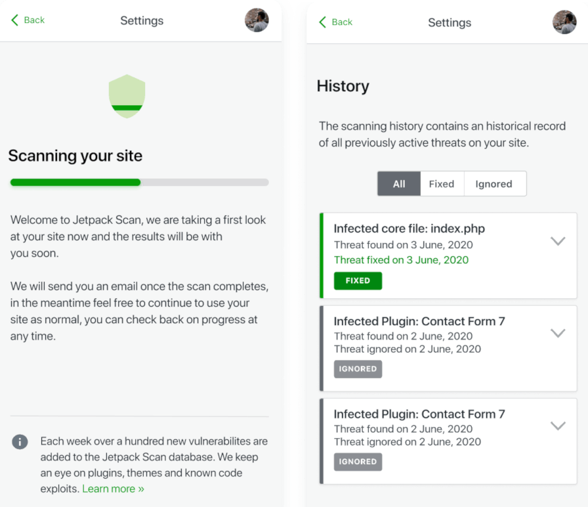Click the 'Scanning your site' heading
The width and height of the screenshot is (588, 507).
[75, 156]
